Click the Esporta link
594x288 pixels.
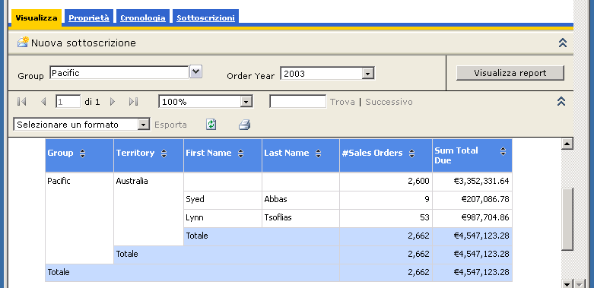pyautogui.click(x=170, y=125)
